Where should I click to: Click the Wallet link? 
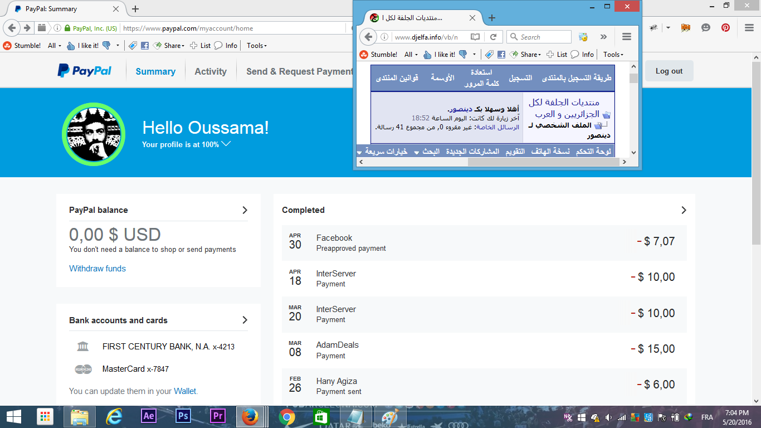click(185, 391)
